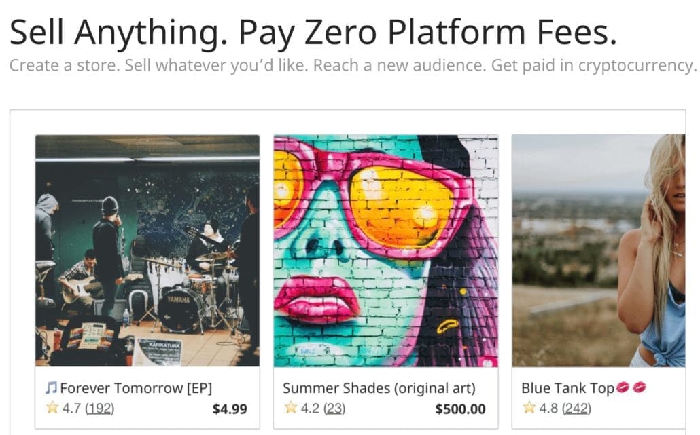Click the $500.00 price on Summer Shades

click(460, 409)
